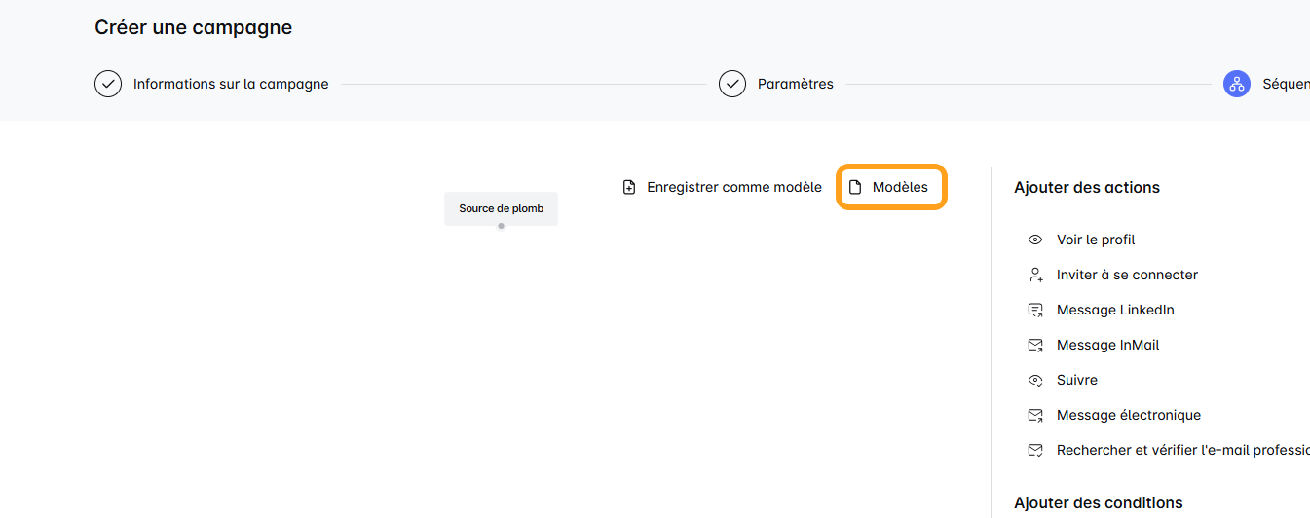Click the Message InMail envelope icon
Screen dimensions: 1310x518
(x=1035, y=345)
